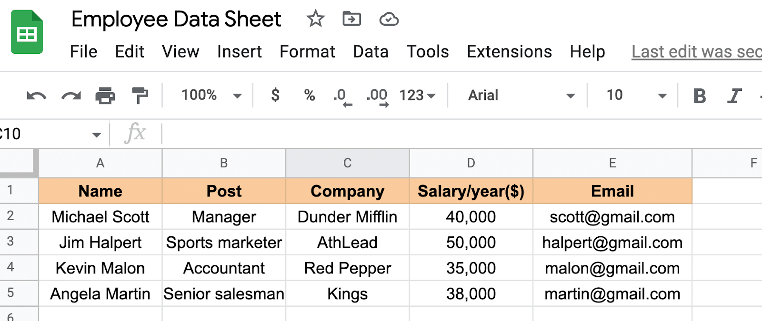Image resolution: width=762 pixels, height=321 pixels.
Task: Open the 123 more formats dropdown
Action: pyautogui.click(x=418, y=95)
